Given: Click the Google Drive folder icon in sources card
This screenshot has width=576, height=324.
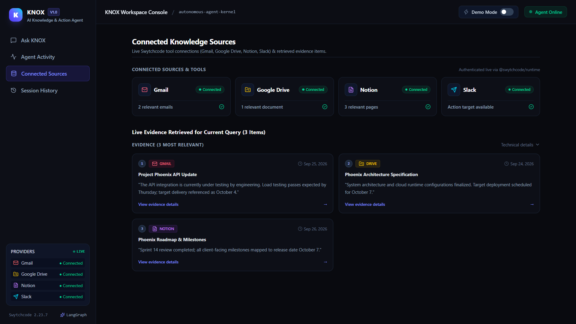Looking at the screenshot, I should click(248, 90).
